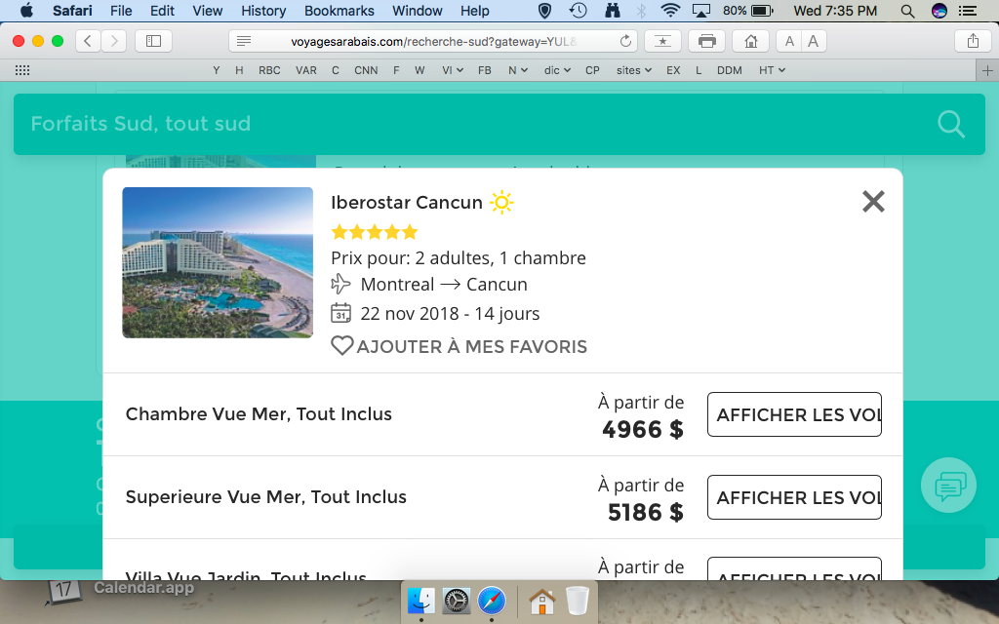Reload the current page

coord(625,41)
